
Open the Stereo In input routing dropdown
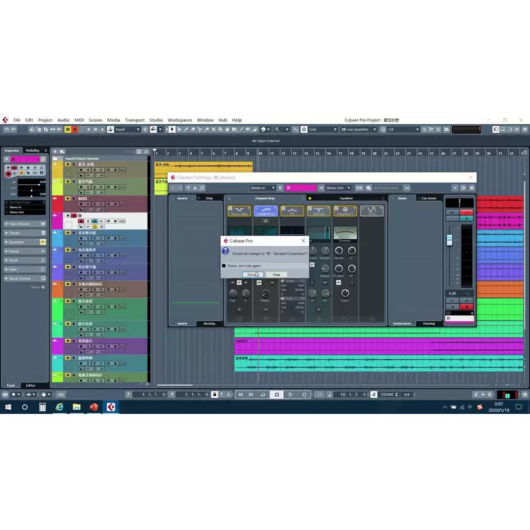[x=262, y=188]
